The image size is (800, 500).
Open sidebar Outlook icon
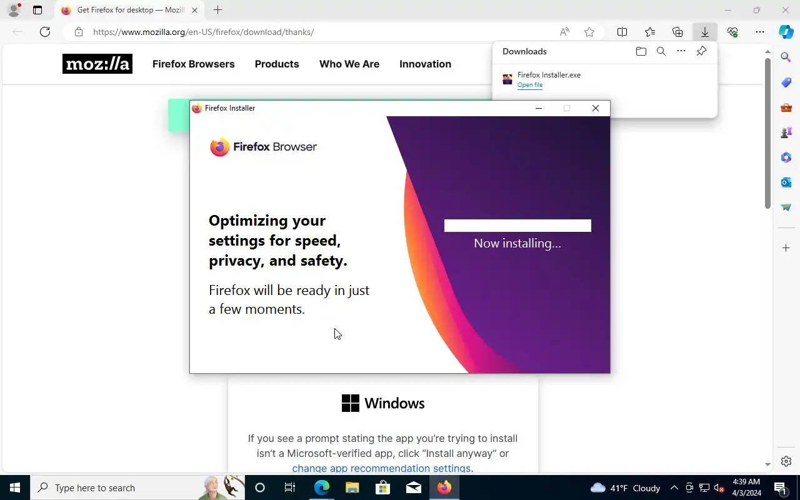[x=786, y=182]
